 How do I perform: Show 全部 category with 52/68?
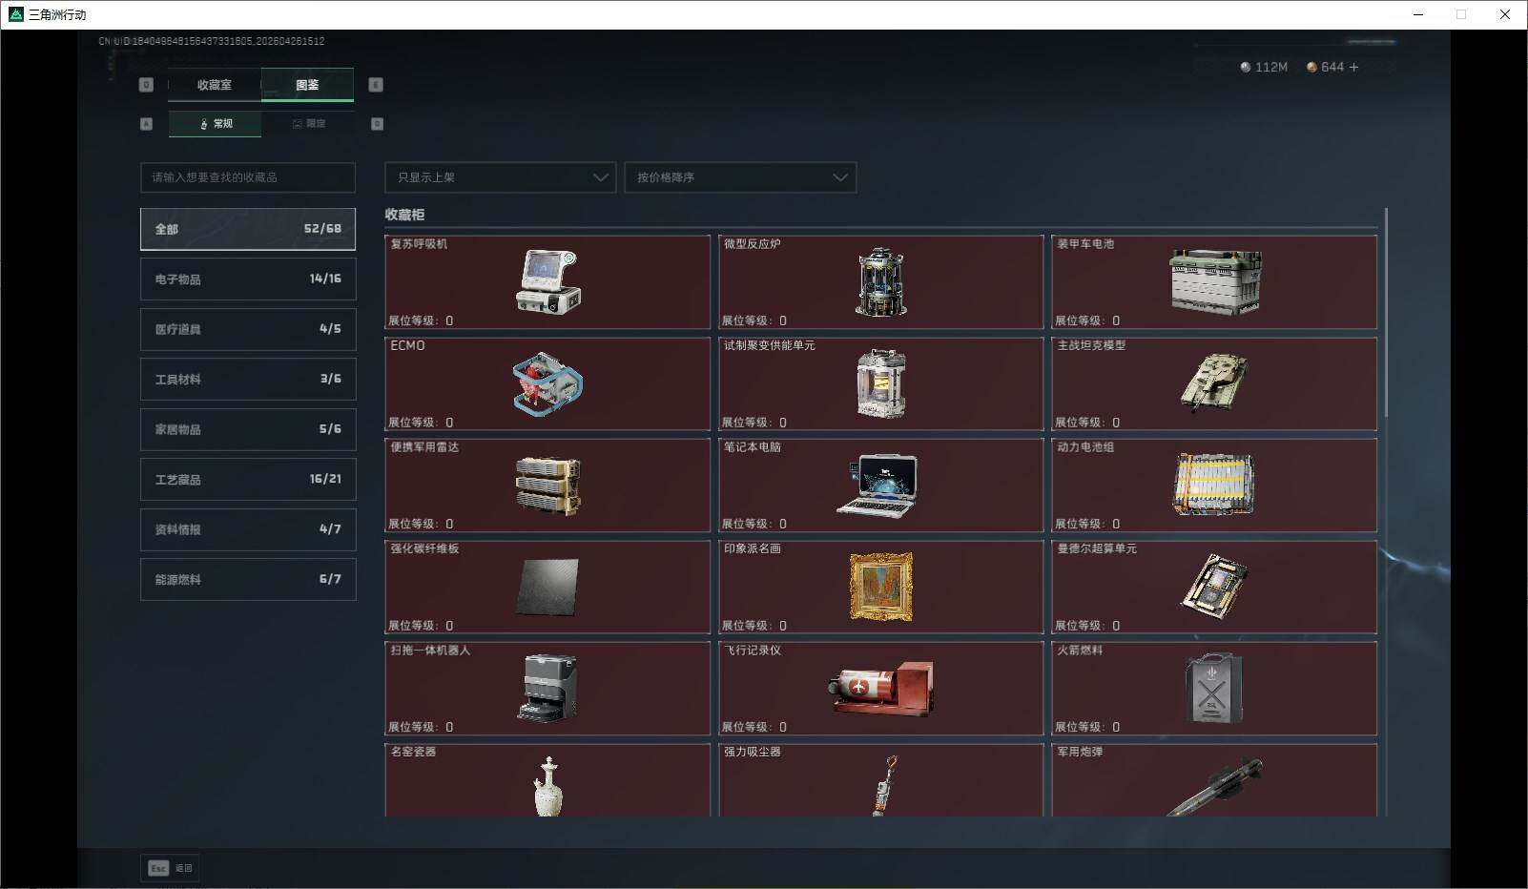[248, 229]
